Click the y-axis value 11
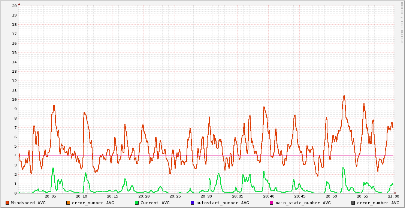This screenshot has width=405, height=208. click(15, 90)
